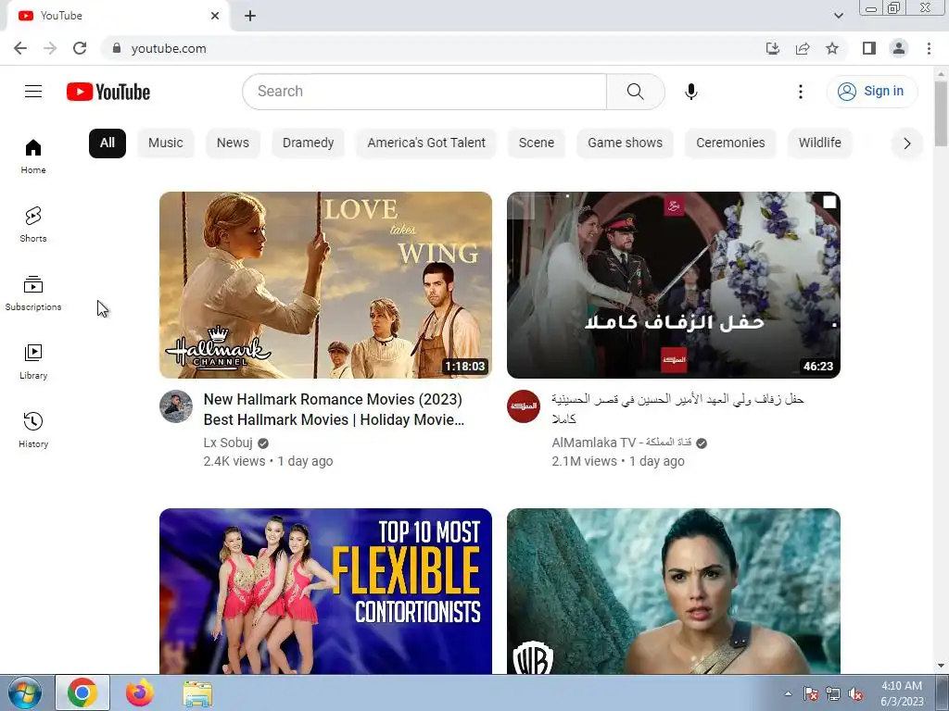Open AlMamlaka TV channel avatar
This screenshot has height=711, width=949.
point(524,406)
